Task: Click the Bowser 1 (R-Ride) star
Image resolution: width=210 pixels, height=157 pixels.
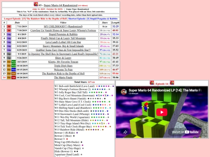Action: [77, 133]
